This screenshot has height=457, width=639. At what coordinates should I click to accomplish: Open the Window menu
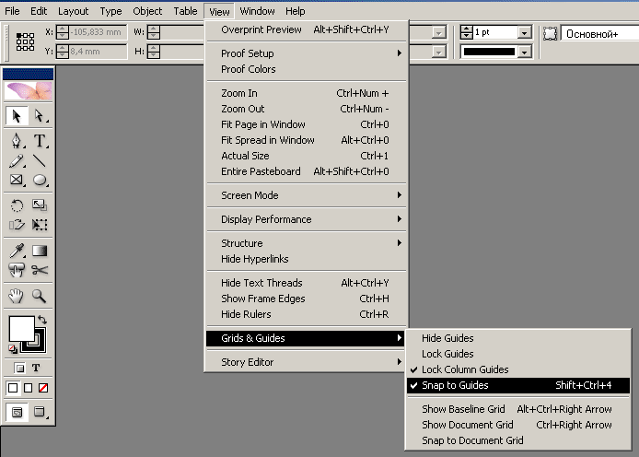click(x=257, y=11)
